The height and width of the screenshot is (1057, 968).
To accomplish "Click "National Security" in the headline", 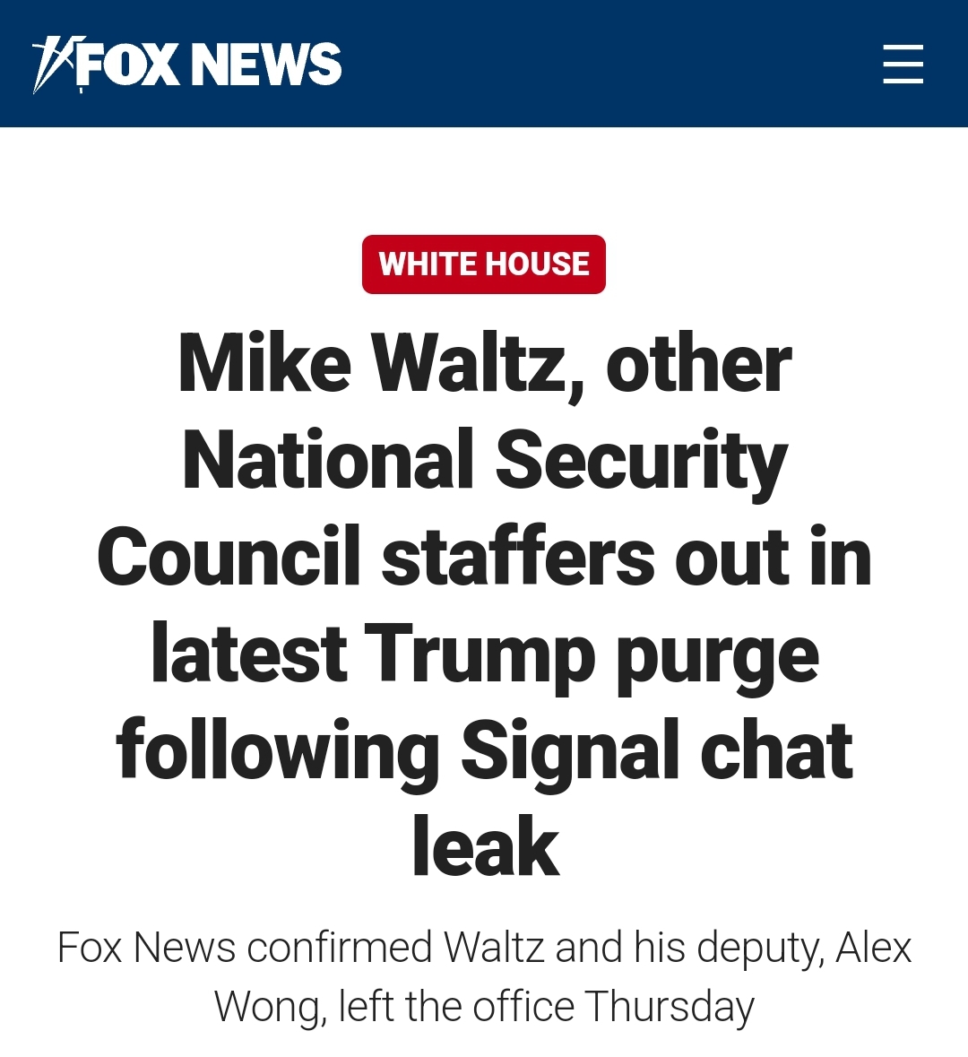I will pyautogui.click(x=484, y=460).
